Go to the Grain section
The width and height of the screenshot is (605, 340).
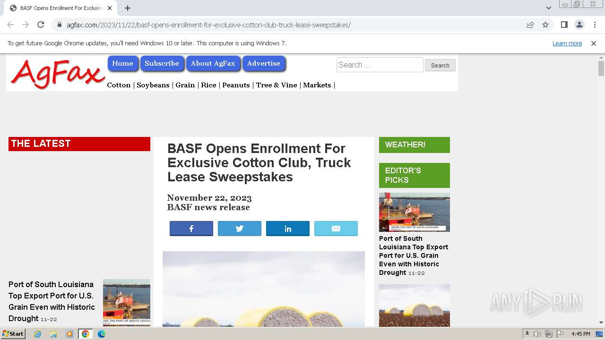click(185, 85)
